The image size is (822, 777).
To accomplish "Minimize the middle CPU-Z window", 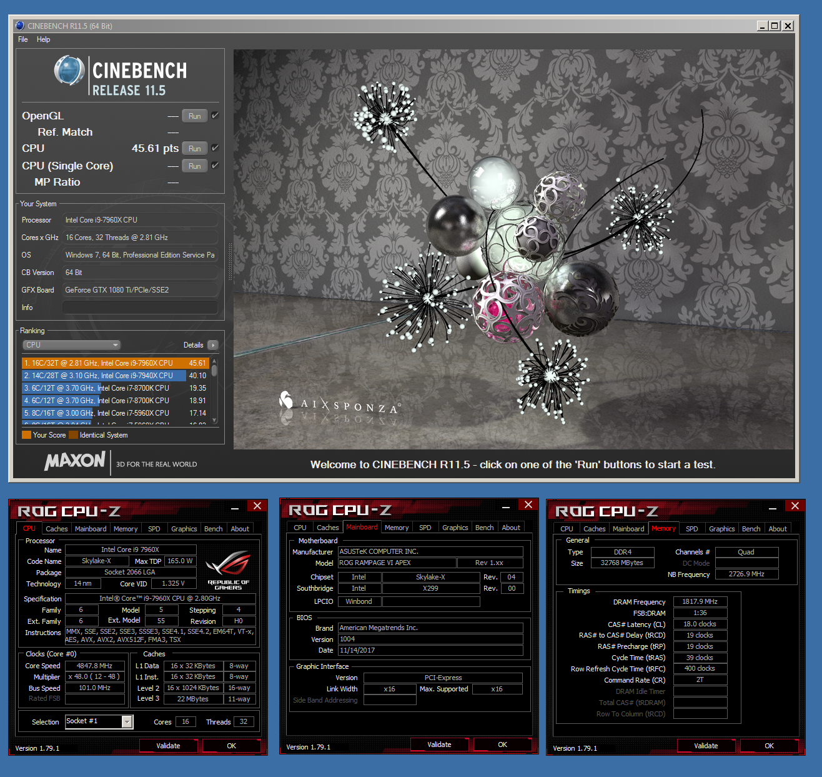I will [x=506, y=506].
